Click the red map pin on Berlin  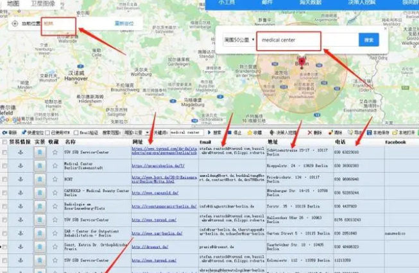tap(302, 62)
